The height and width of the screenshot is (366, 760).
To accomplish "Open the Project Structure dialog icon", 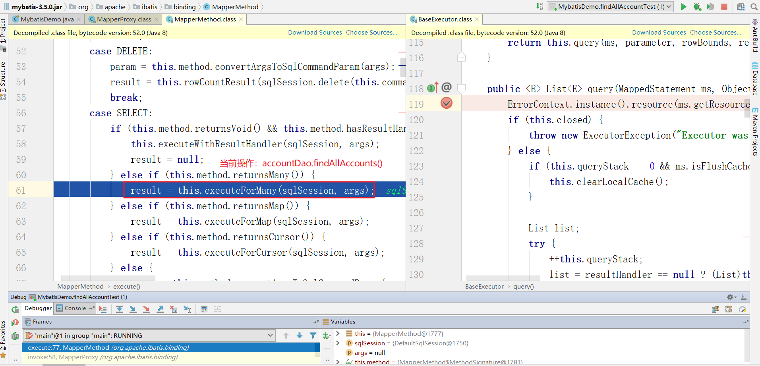I will point(741,7).
